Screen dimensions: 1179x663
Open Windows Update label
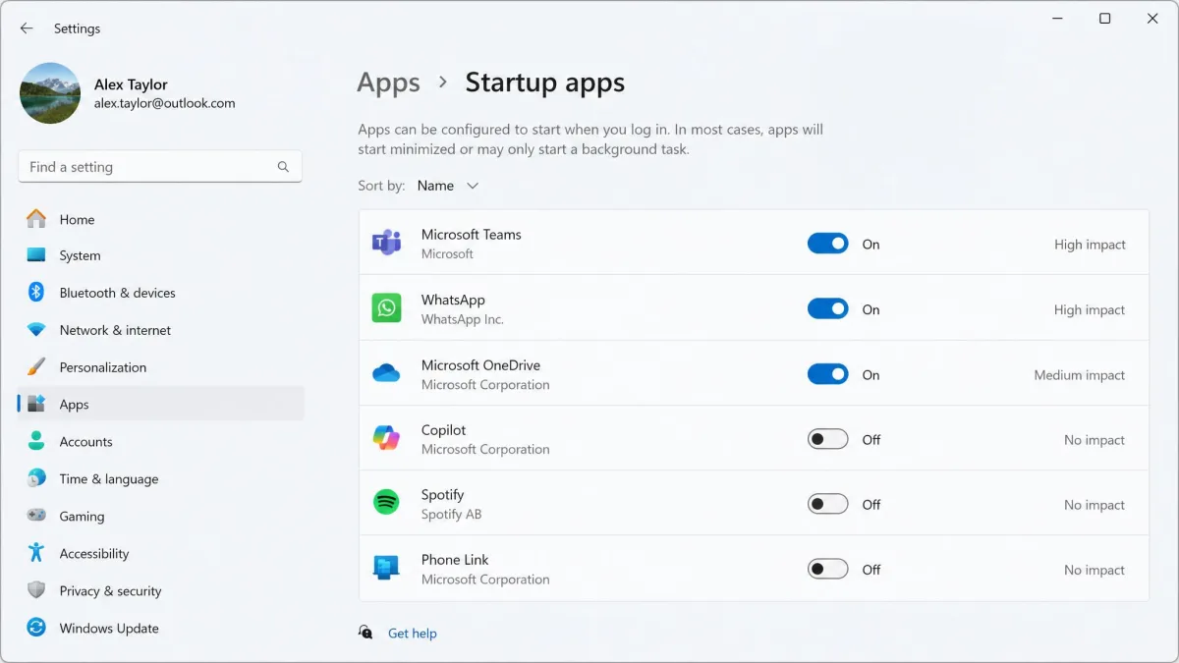(108, 629)
